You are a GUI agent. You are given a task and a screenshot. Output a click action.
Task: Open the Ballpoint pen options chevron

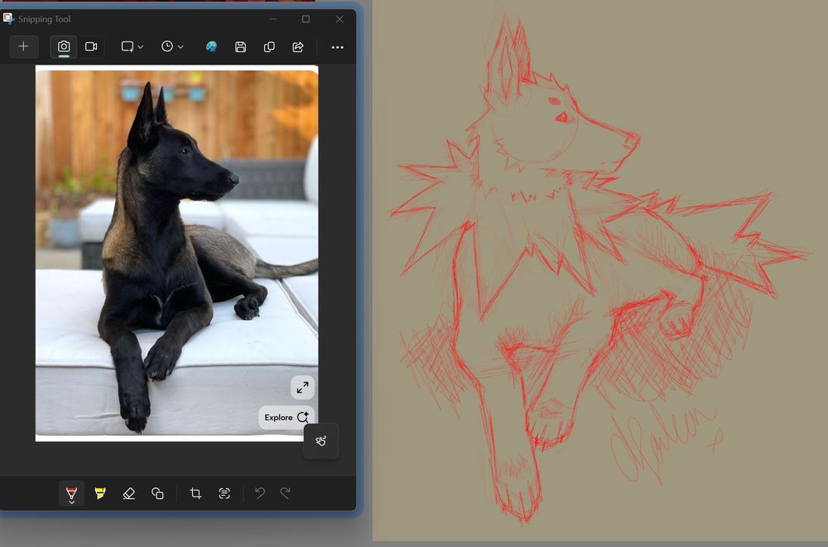[71, 502]
